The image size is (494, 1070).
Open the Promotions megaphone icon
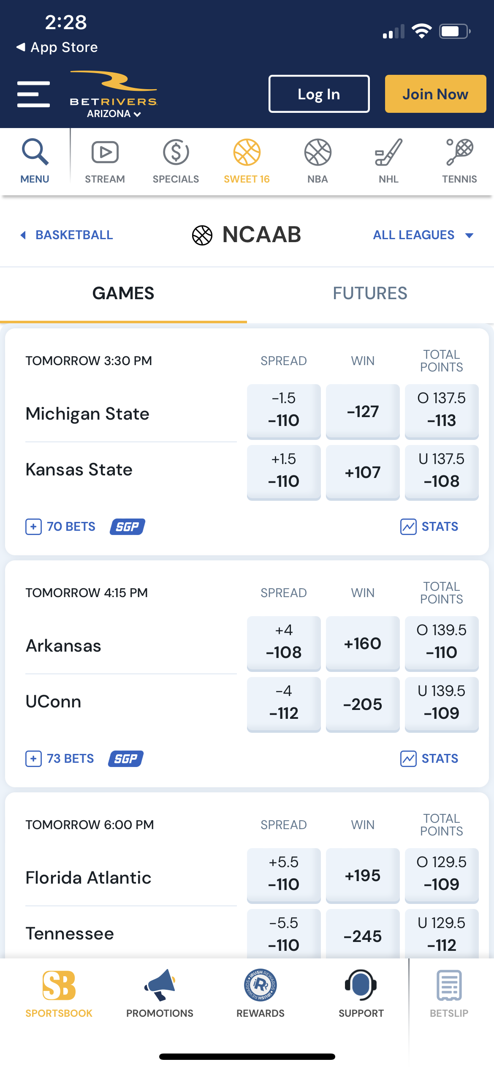click(x=160, y=985)
